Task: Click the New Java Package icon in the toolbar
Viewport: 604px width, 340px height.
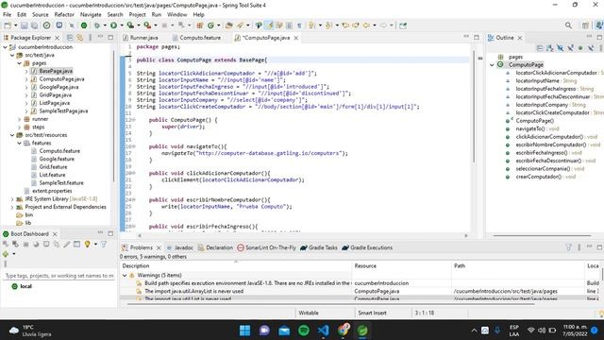Action: [x=199, y=25]
